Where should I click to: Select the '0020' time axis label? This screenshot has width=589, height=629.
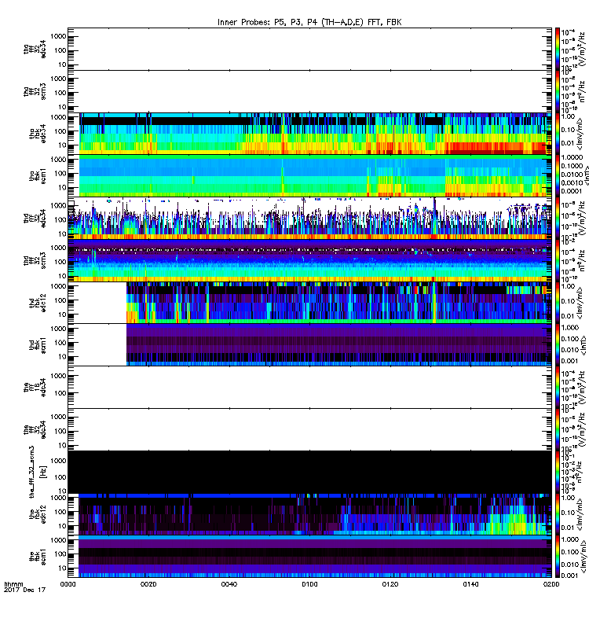coord(148,584)
